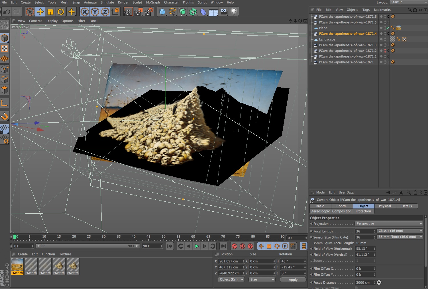Click the Render to Picture Viewer icon

[138, 12]
